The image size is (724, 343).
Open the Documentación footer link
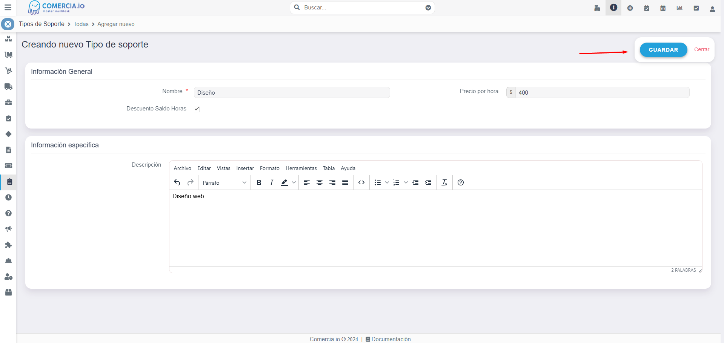tap(388, 339)
